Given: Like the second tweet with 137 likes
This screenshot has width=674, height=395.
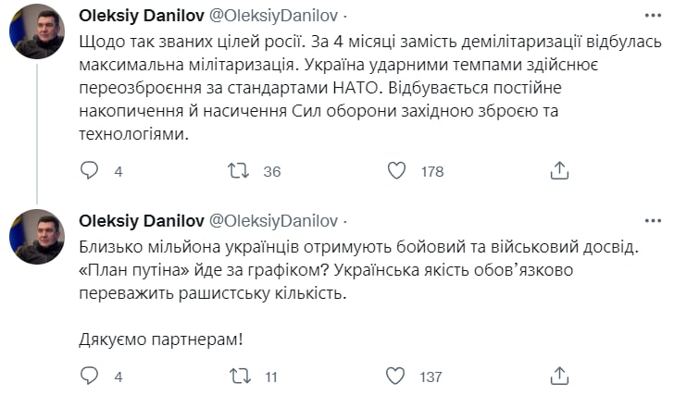Looking at the screenshot, I should [396, 376].
